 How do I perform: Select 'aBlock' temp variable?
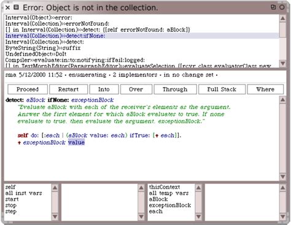coord(171,199)
